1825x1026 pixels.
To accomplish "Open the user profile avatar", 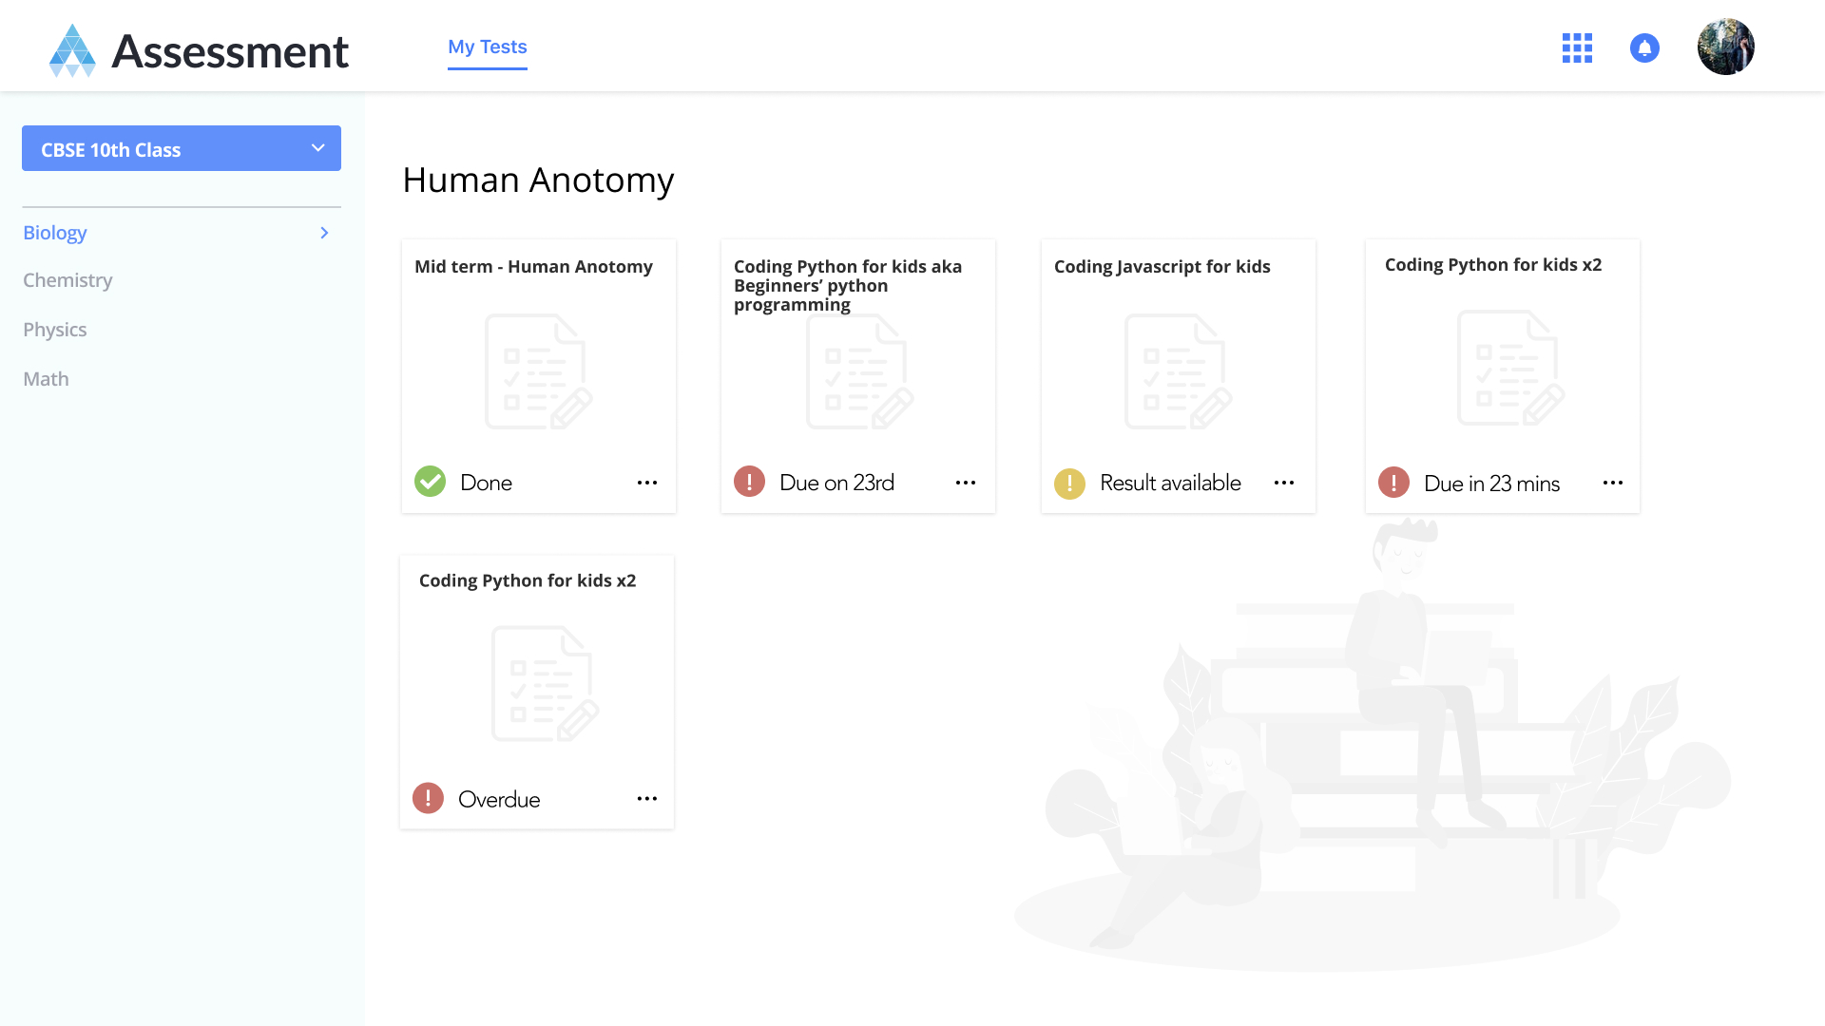I will coord(1725,47).
